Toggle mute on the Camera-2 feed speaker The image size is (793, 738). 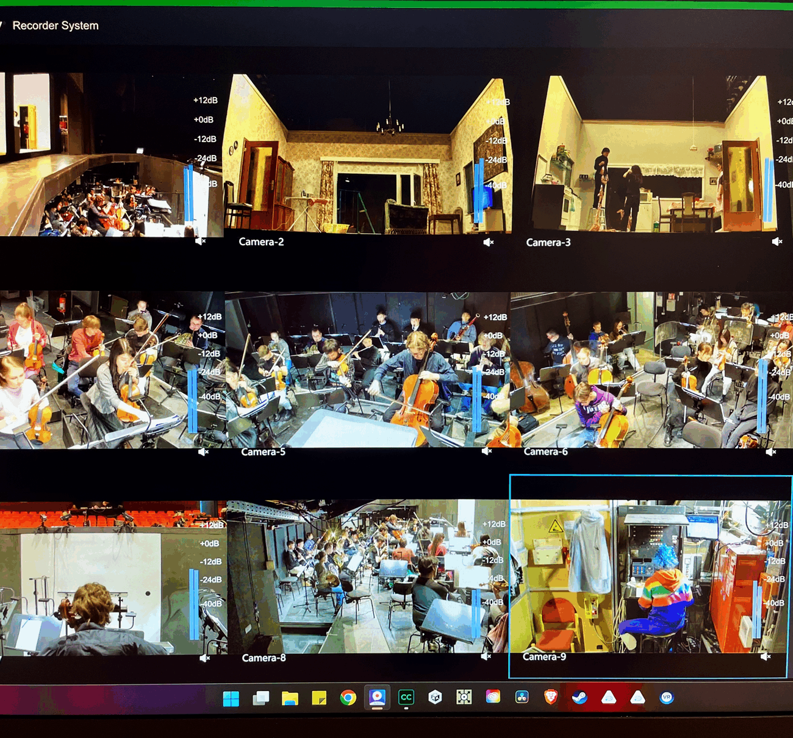[489, 242]
